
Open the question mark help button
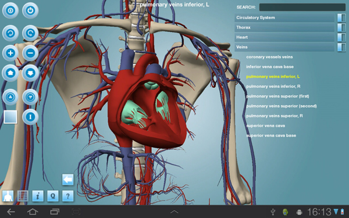coord(68,196)
